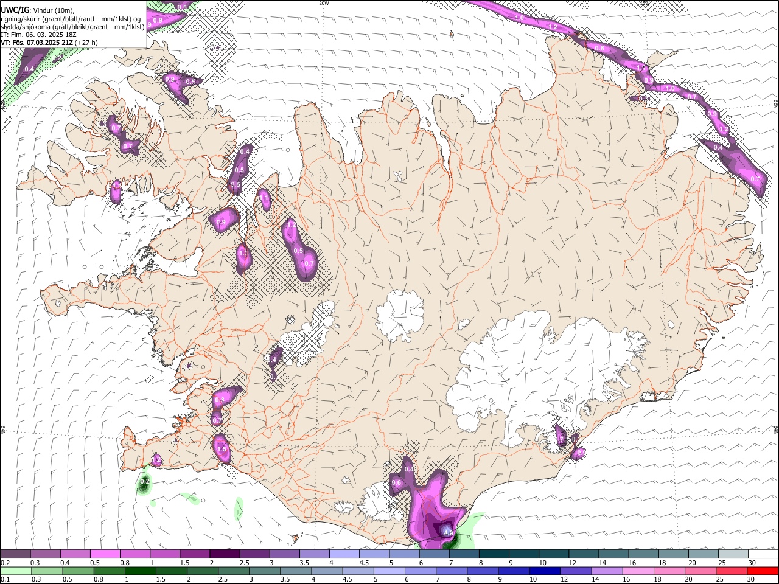Click the snow scale swatch labeled 0.2
This screenshot has height=584, width=779.
(15, 554)
